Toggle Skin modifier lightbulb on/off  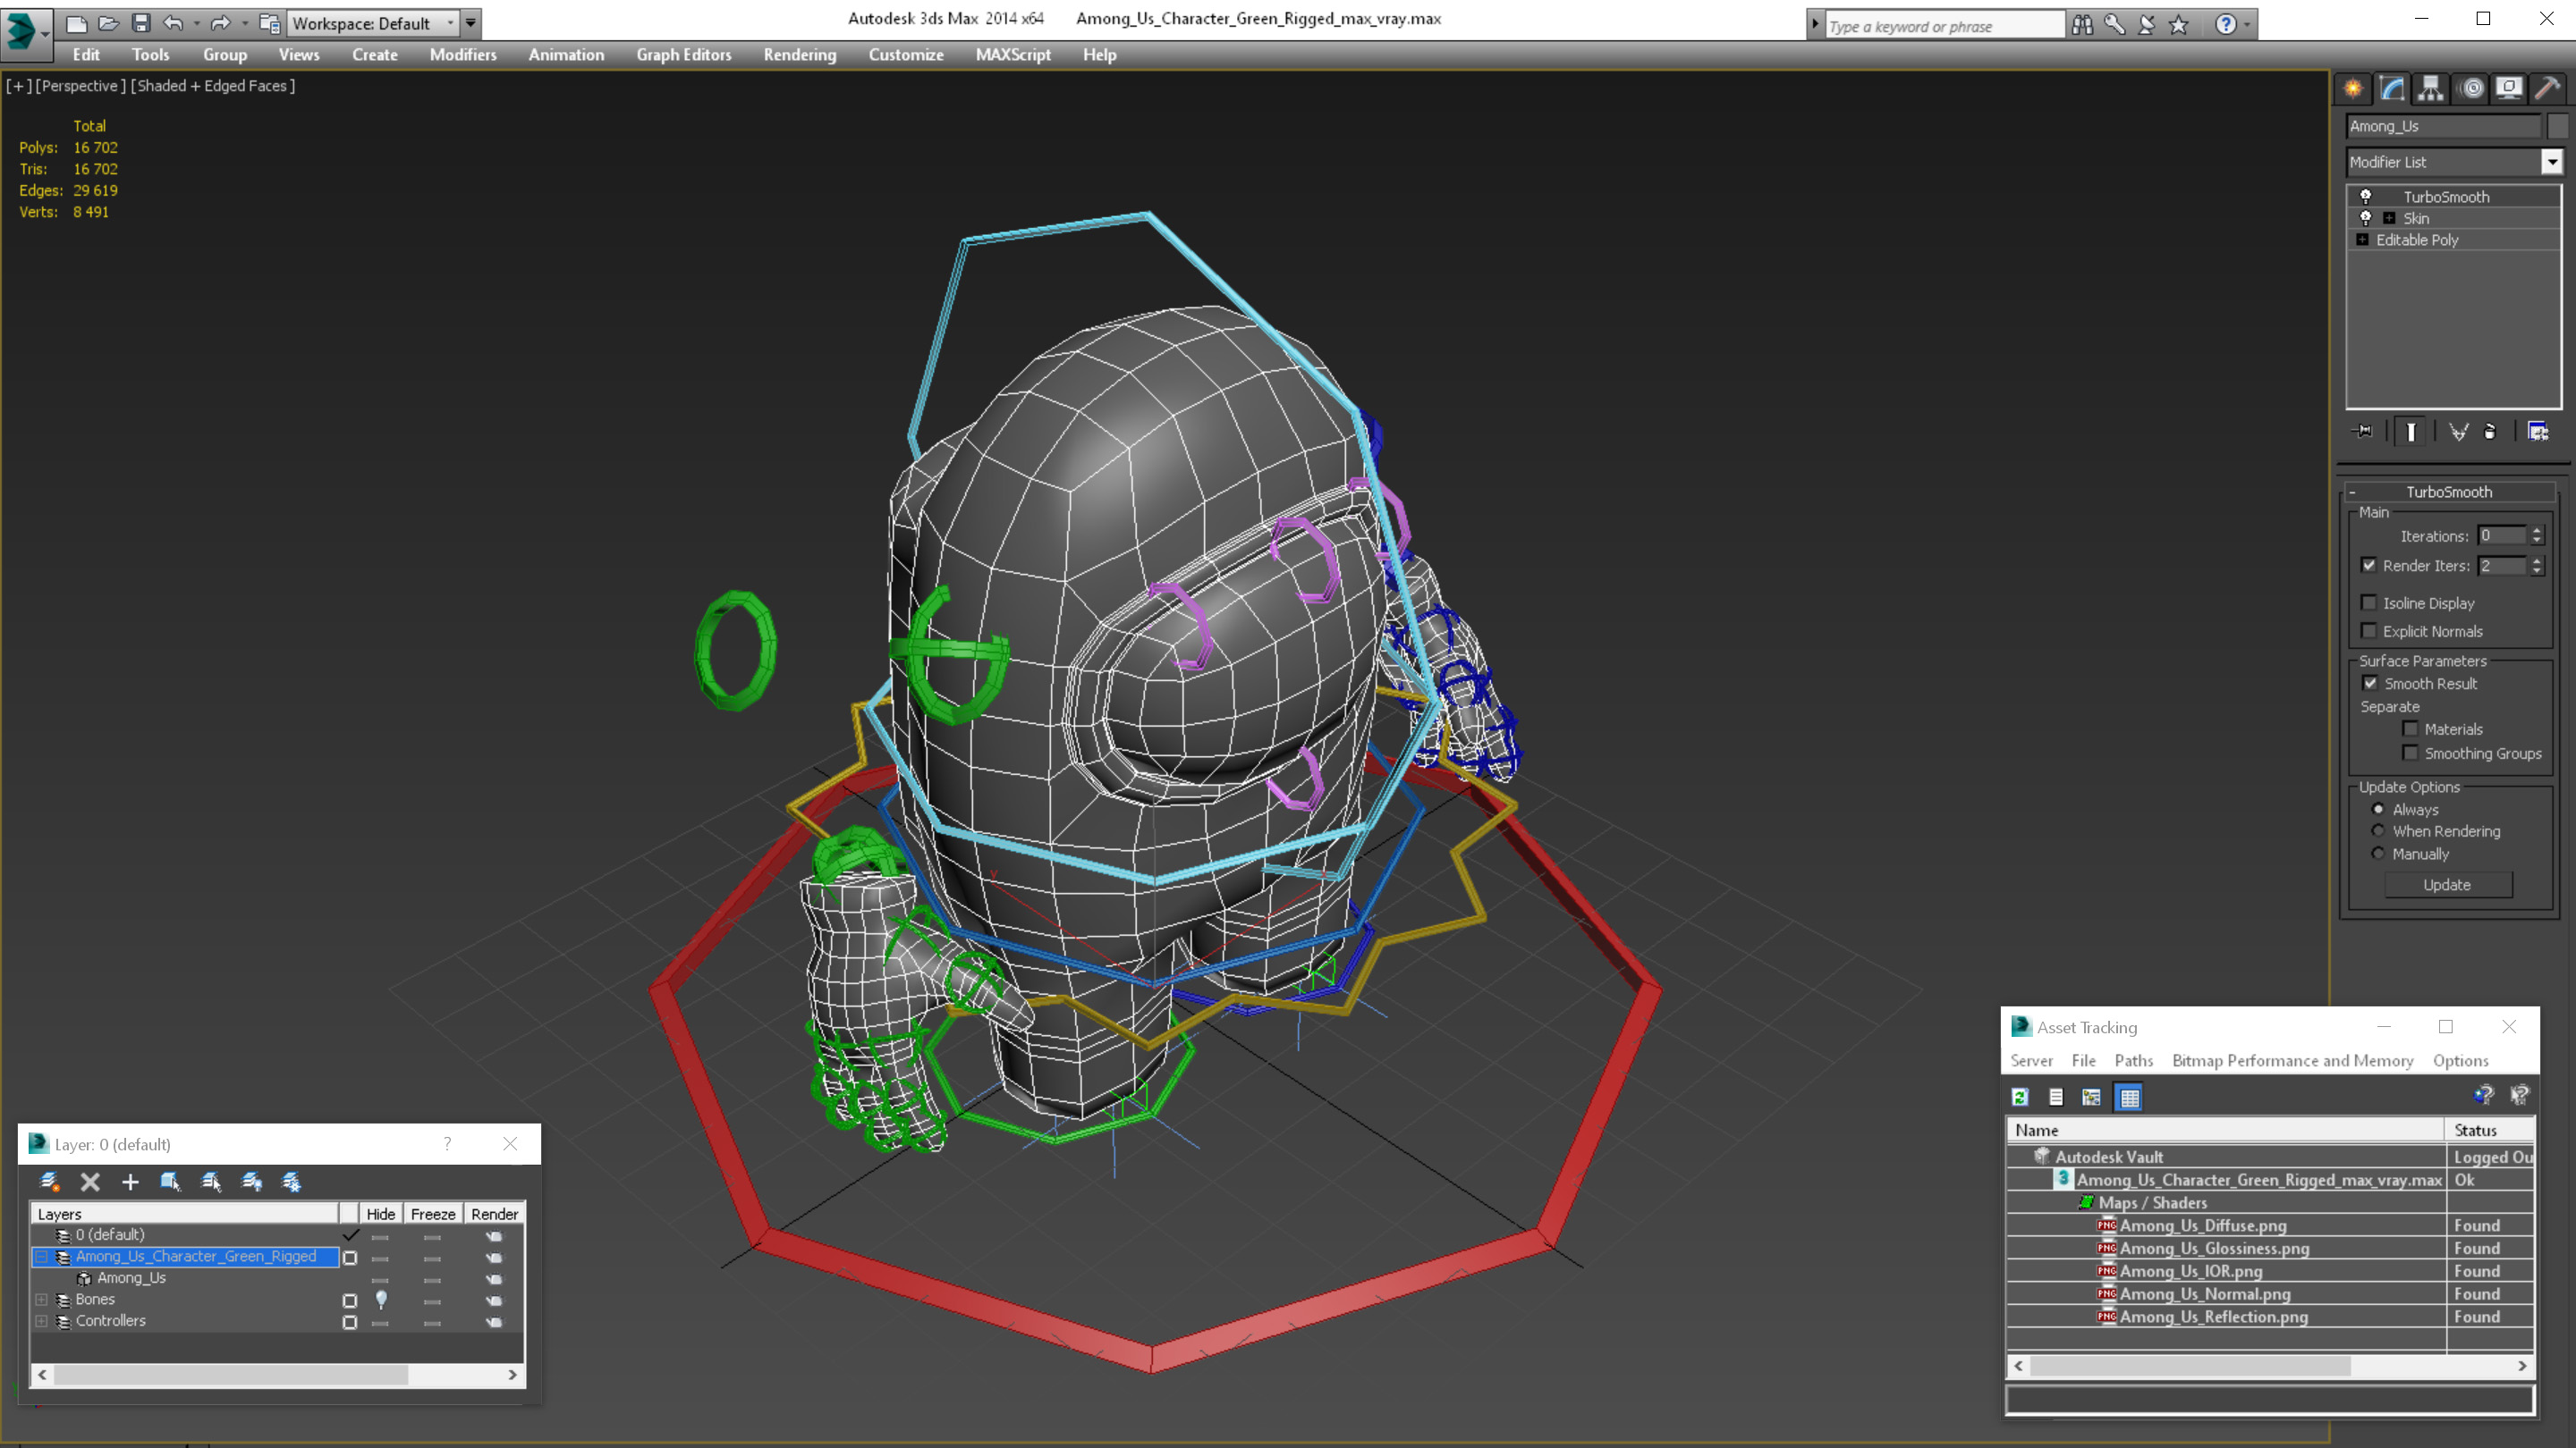point(2365,218)
